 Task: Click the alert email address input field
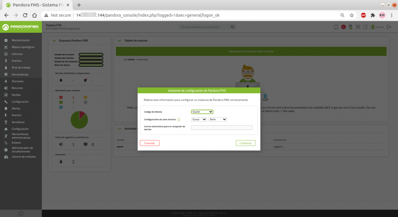coord(222,128)
